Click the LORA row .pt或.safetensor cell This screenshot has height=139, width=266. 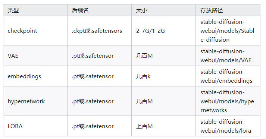[99, 126]
